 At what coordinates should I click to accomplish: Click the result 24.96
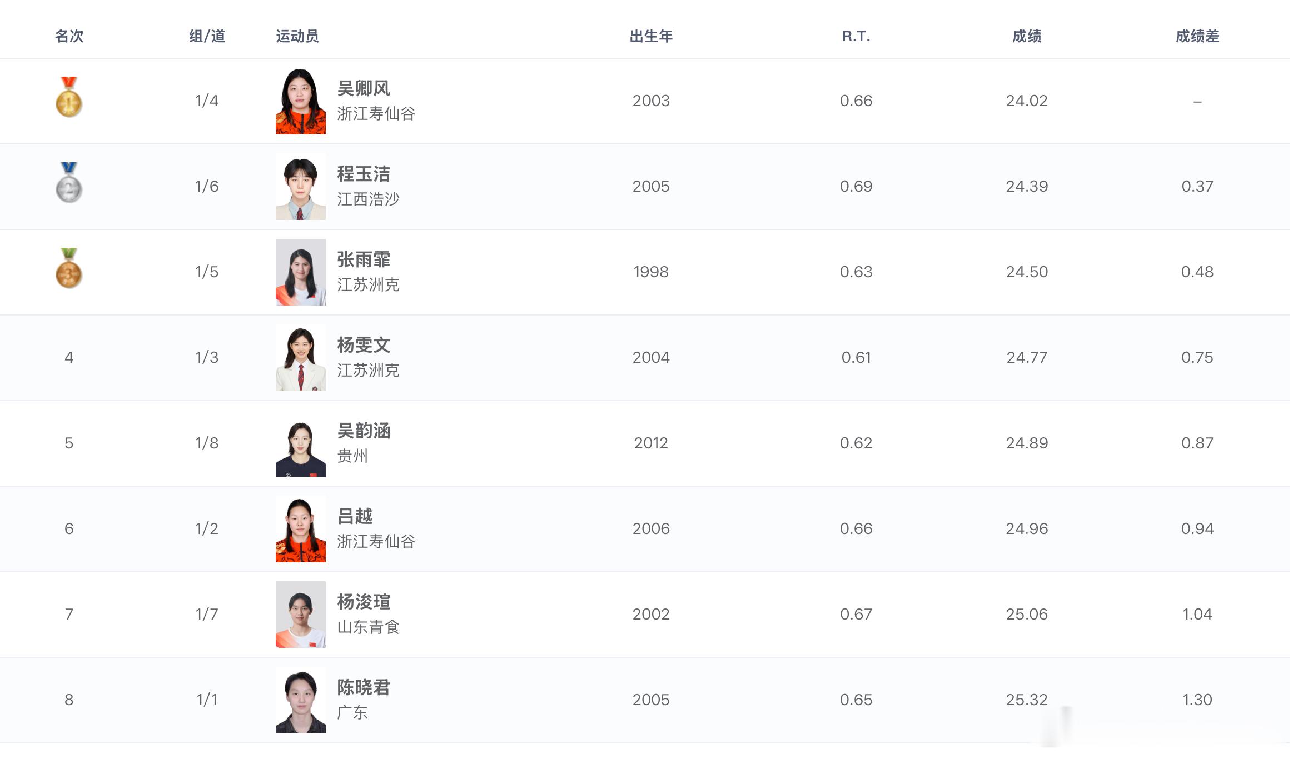click(x=1027, y=529)
